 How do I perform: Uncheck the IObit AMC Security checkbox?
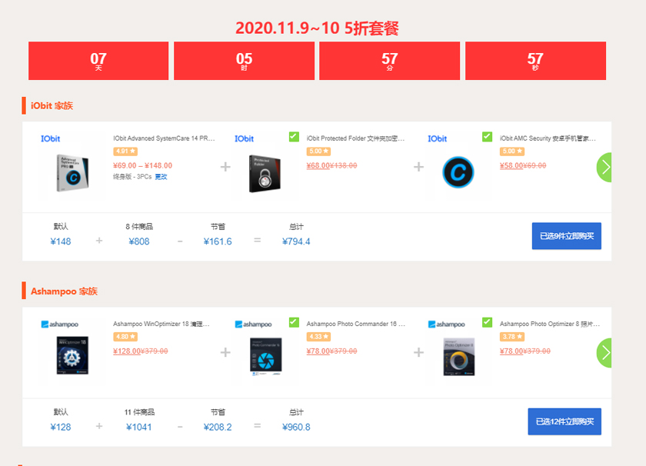coord(487,137)
